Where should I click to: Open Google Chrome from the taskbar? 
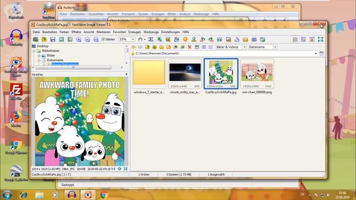(104, 195)
